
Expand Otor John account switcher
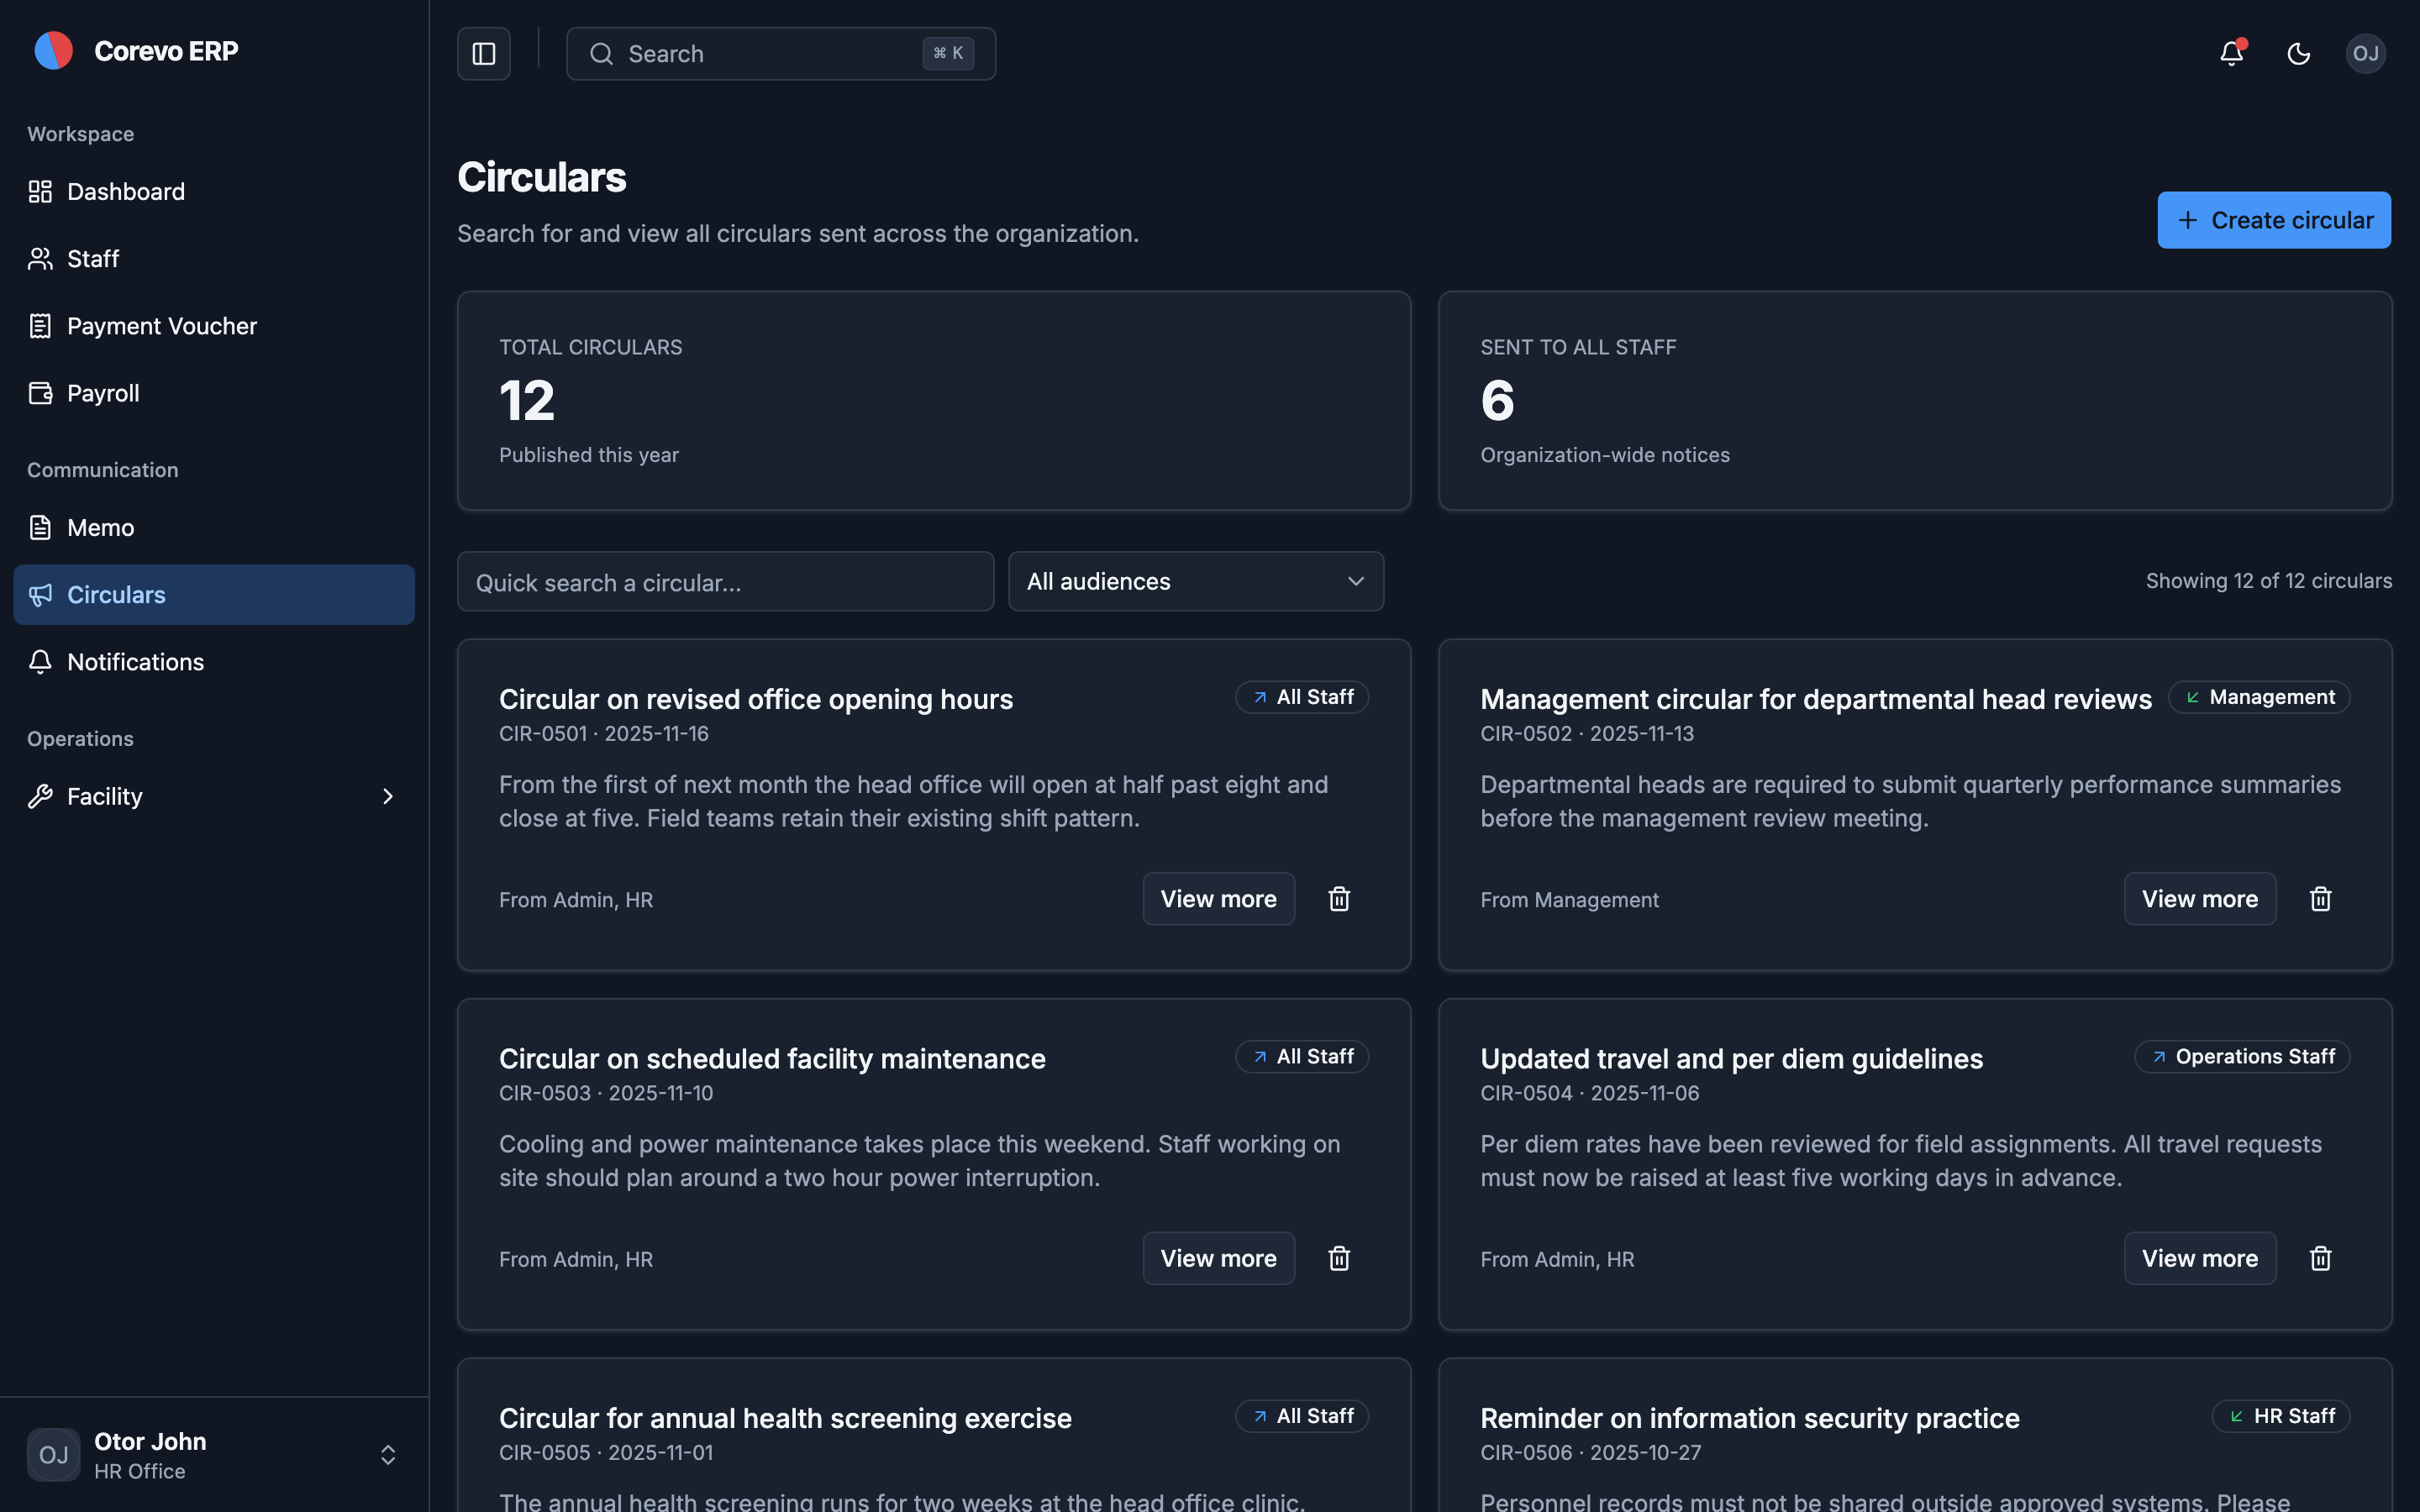[x=388, y=1455]
